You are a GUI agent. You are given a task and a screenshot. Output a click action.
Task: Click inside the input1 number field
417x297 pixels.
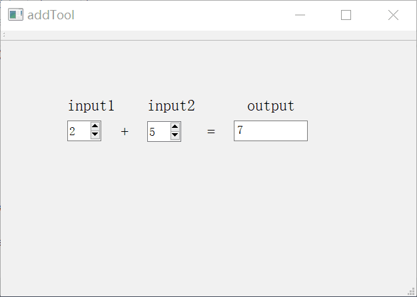78,131
